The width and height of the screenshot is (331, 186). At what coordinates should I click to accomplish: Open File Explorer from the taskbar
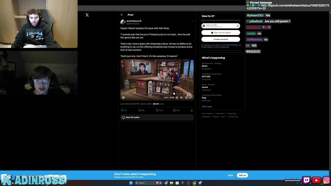click(x=171, y=183)
